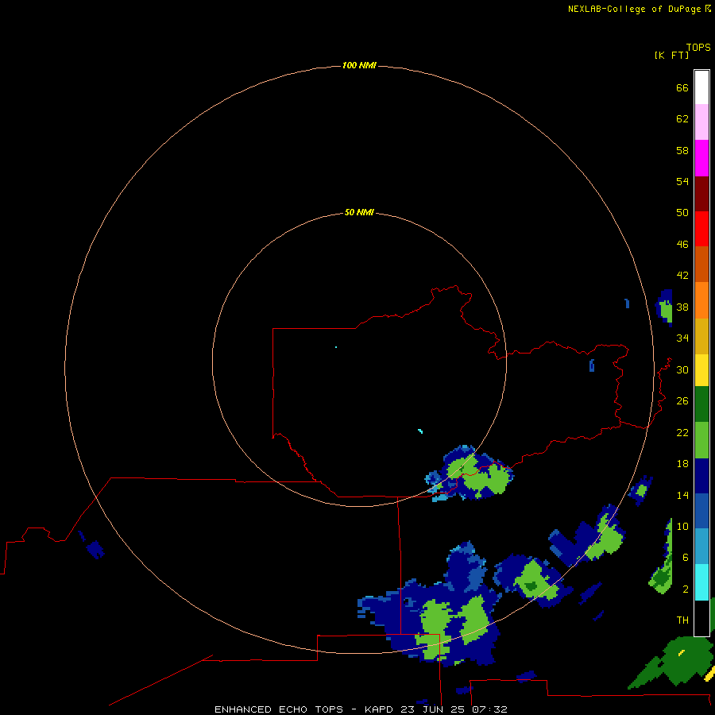
Task: Click the '42' legend value
Action: click(682, 275)
